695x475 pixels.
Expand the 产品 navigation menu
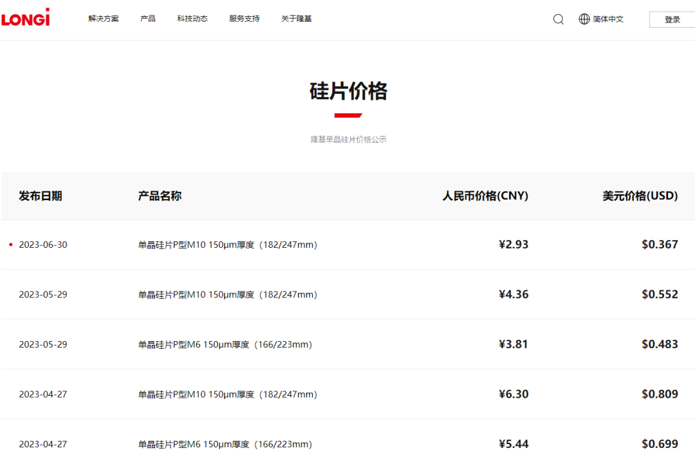(x=148, y=19)
